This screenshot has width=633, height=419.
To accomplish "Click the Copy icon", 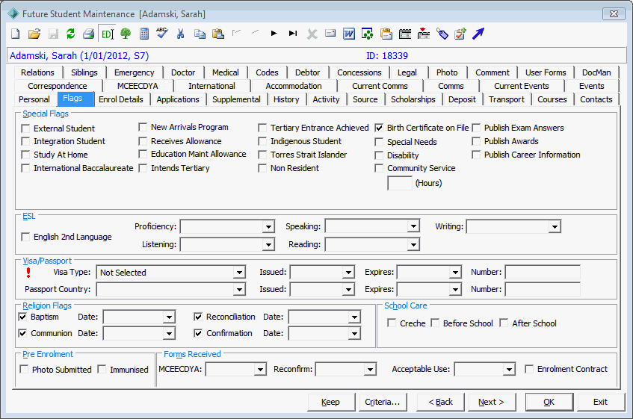I will 200,34.
